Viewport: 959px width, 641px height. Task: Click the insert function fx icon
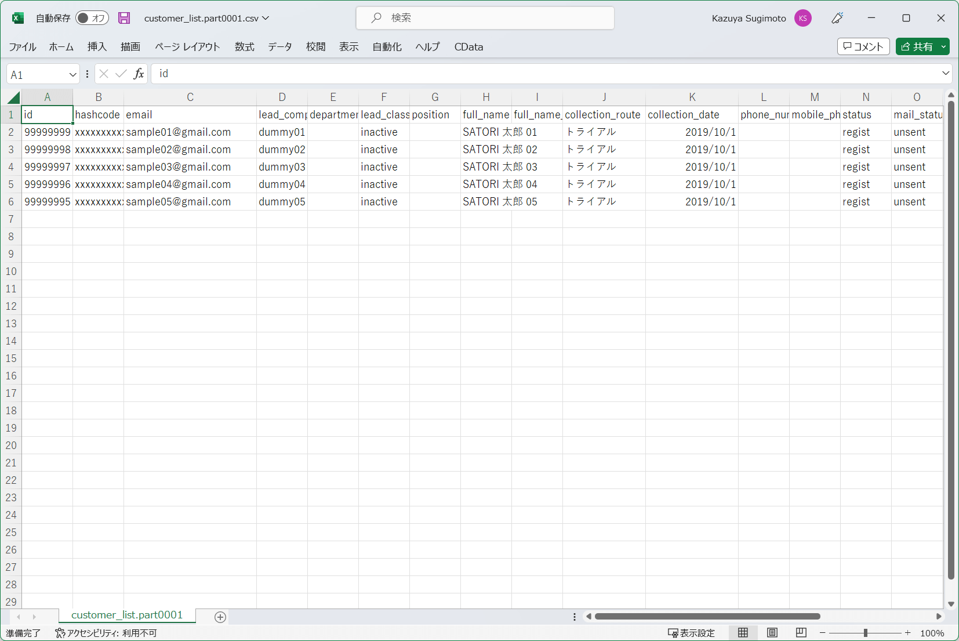[x=139, y=74]
